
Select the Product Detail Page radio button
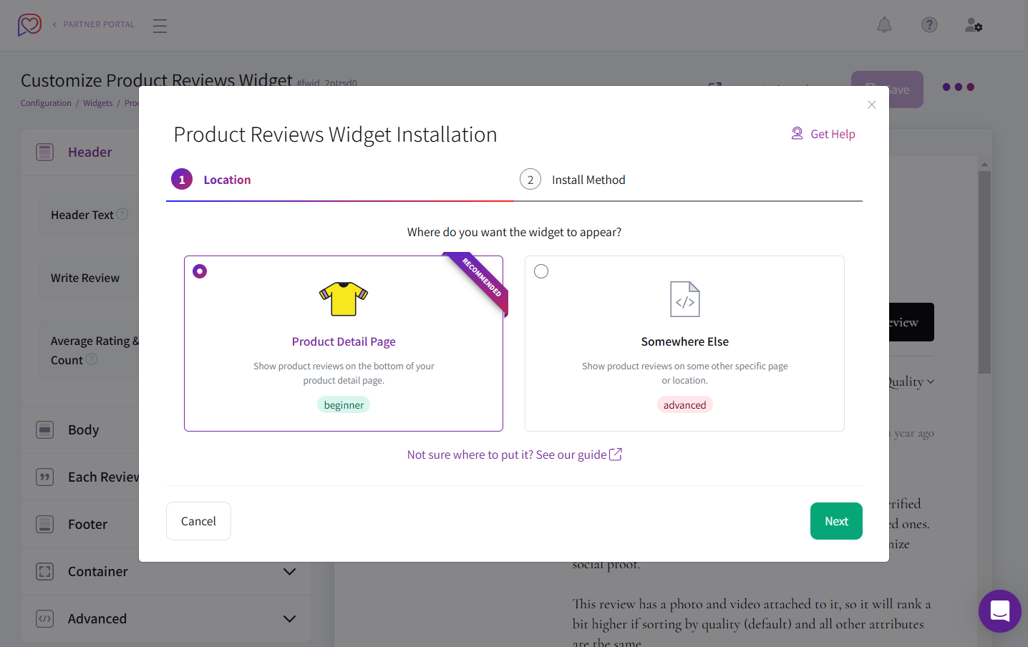(200, 271)
